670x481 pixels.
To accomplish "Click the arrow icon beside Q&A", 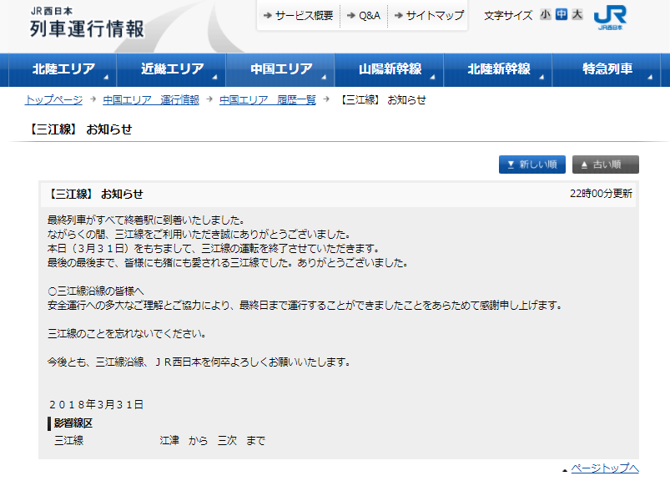I will 350,14.
